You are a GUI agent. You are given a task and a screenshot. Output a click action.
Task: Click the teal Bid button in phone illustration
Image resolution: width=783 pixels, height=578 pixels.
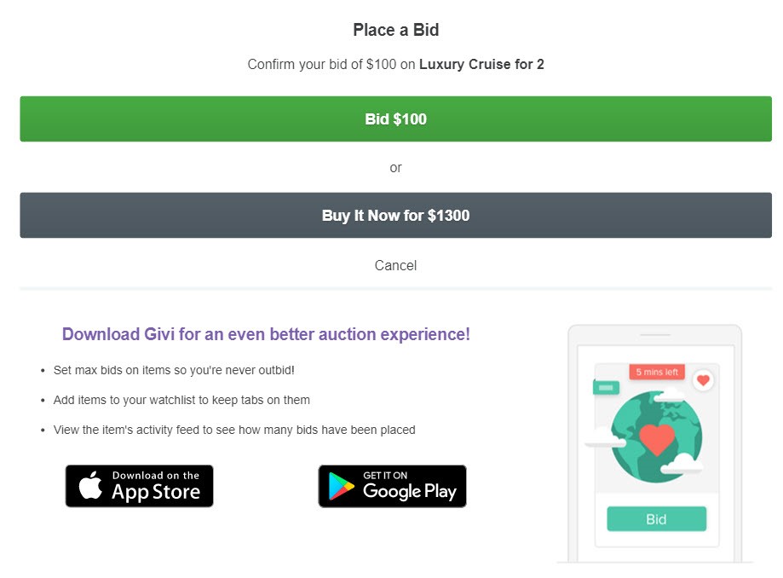point(656,519)
